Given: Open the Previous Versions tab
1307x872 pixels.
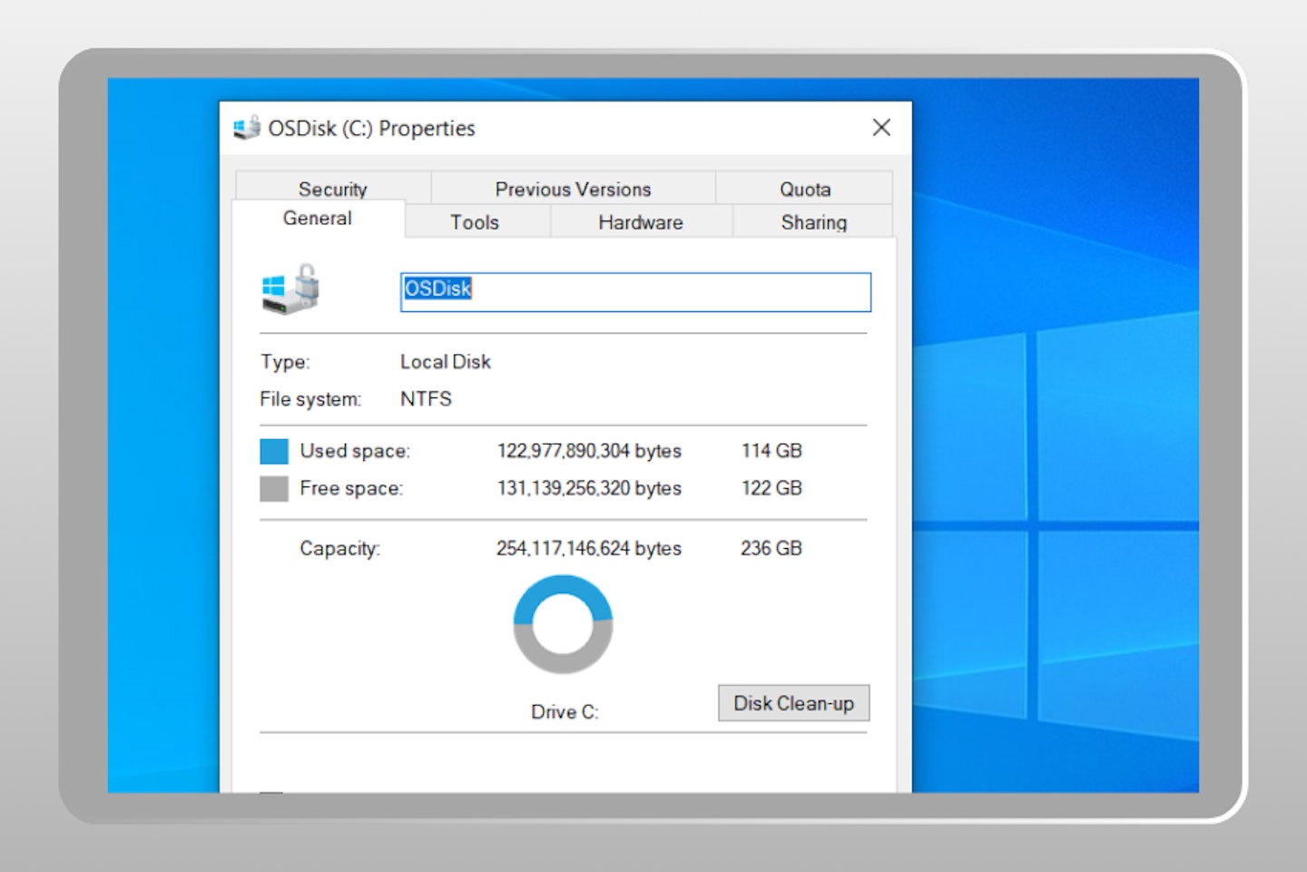Looking at the screenshot, I should 573,189.
